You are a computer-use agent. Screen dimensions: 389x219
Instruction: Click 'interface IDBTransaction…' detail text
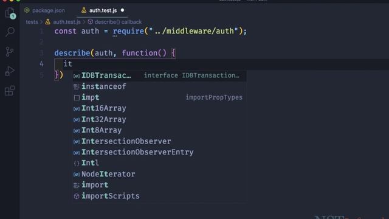point(191,75)
